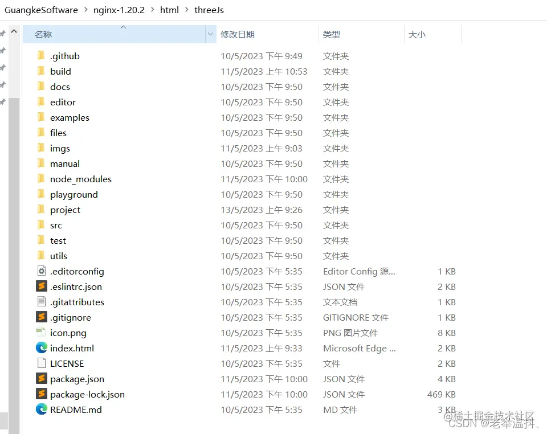The height and width of the screenshot is (434, 547).
Task: Open the .github folder icon
Action: [41, 55]
